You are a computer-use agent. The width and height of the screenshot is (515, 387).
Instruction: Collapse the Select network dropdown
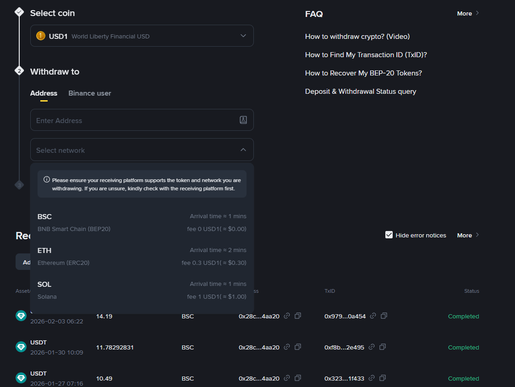243,150
